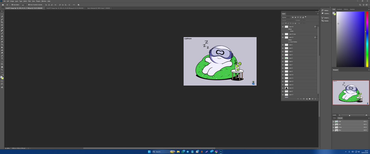Click the Home icon in options bar
The width and height of the screenshot is (370, 154).
(x=2, y=5)
